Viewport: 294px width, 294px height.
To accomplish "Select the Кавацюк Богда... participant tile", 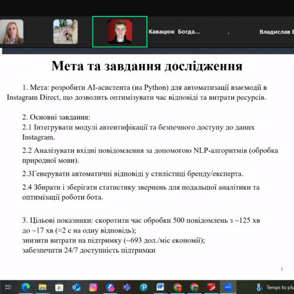I will click(174, 32).
